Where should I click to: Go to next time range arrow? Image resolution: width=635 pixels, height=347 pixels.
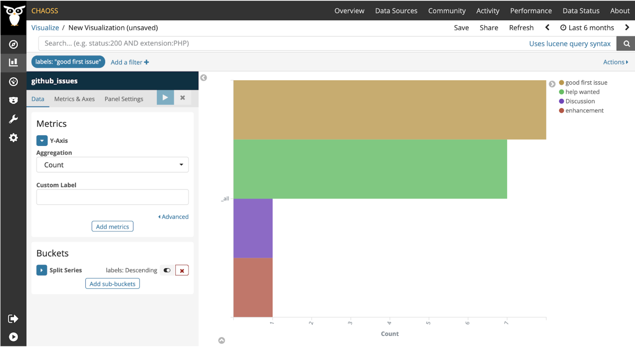(627, 28)
